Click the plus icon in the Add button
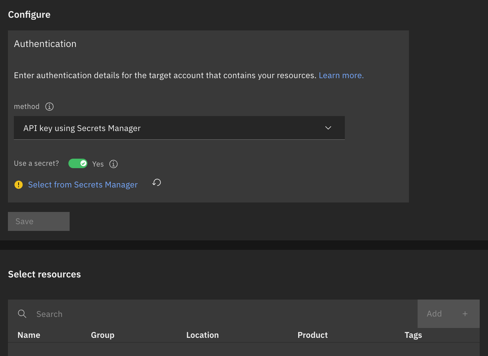This screenshot has width=488, height=356. coord(465,314)
